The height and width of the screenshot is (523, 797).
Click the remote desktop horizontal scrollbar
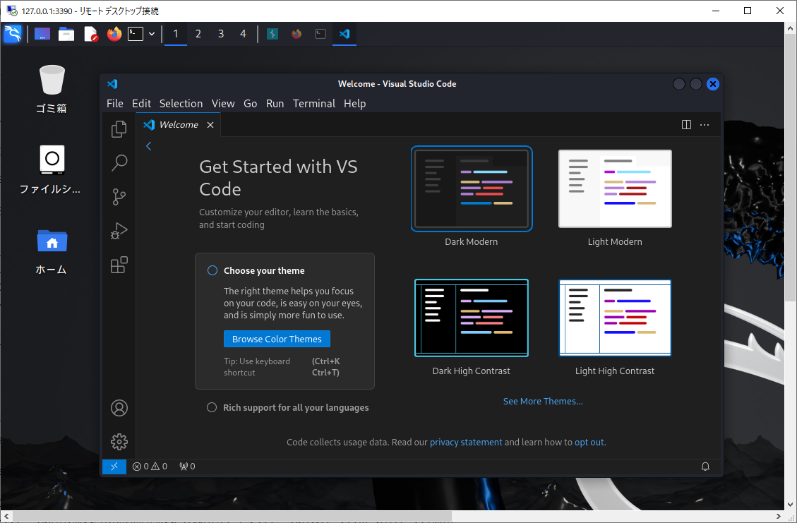click(232, 517)
